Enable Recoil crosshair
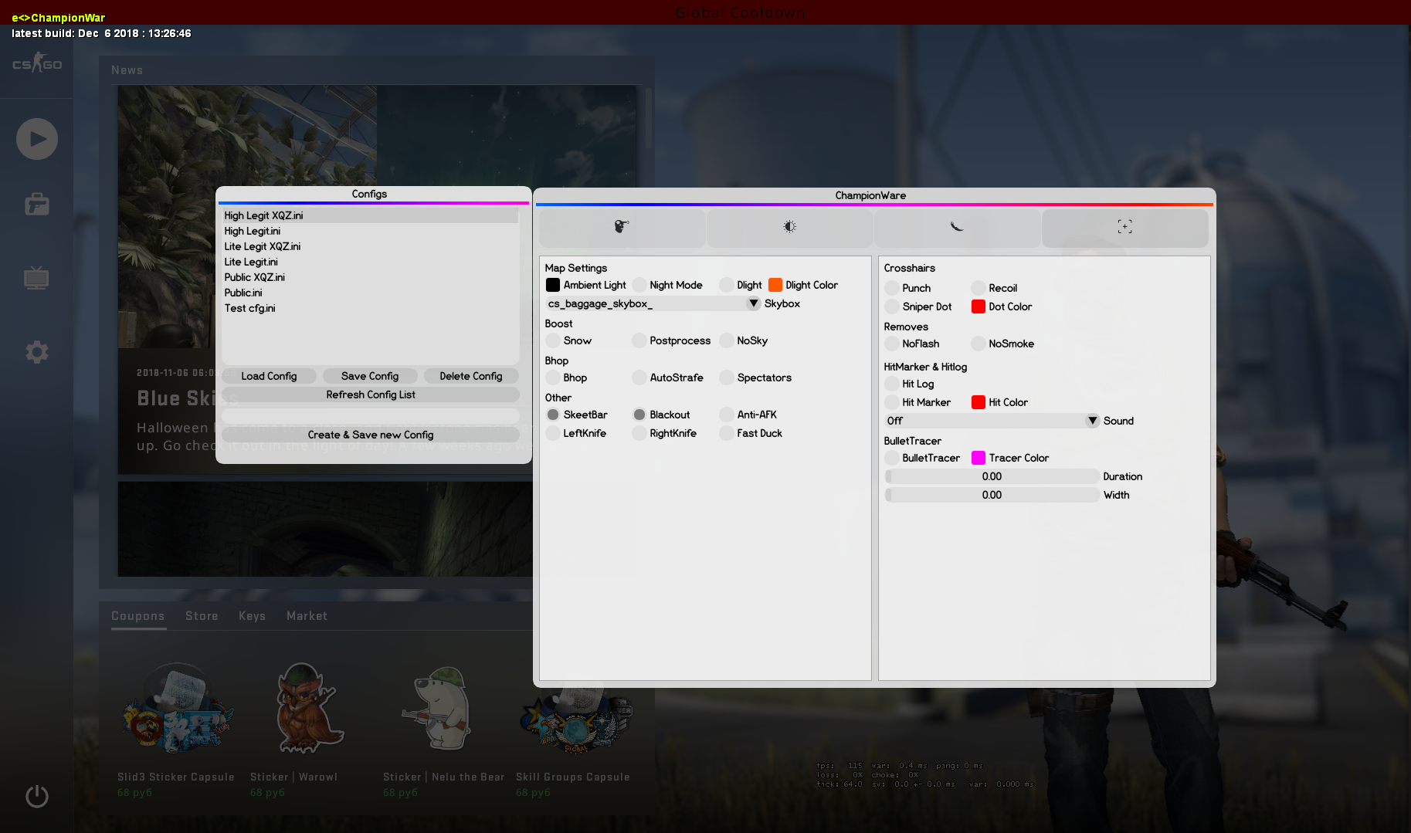This screenshot has height=833, width=1411. pos(979,288)
